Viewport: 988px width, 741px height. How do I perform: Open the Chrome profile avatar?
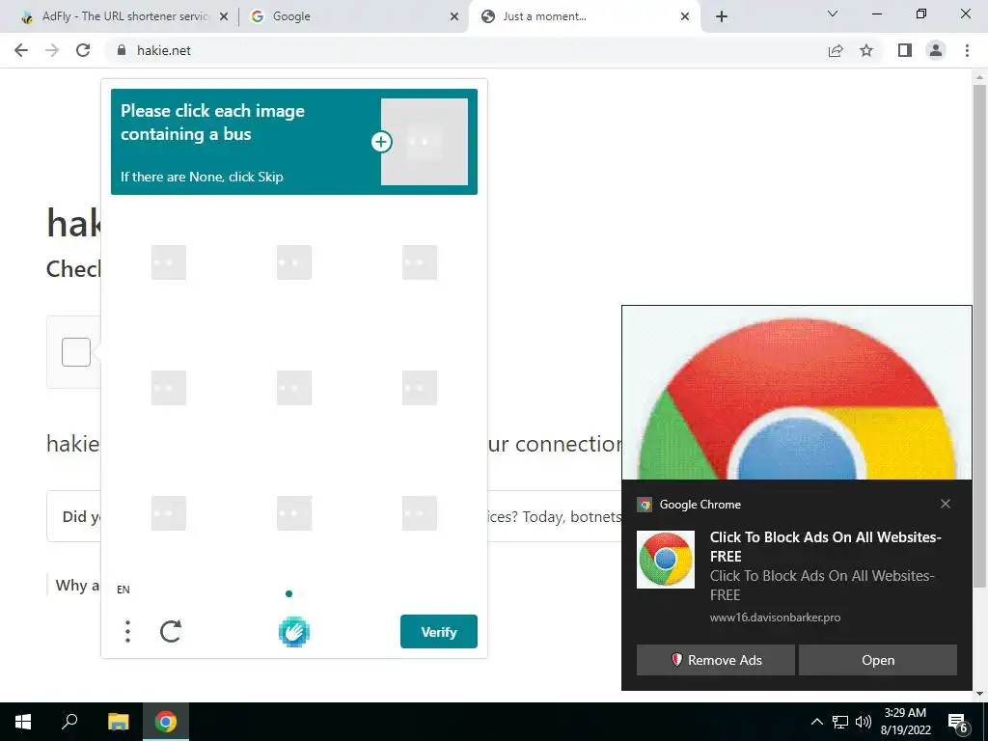pos(936,50)
